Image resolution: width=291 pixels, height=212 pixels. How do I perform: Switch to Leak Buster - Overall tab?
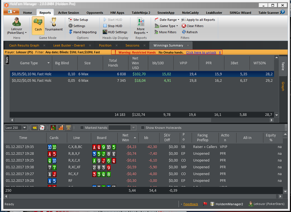pos(69,45)
